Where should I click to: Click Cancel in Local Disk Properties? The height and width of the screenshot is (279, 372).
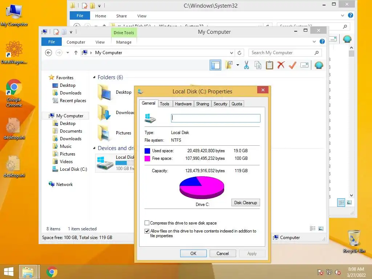point(223,253)
